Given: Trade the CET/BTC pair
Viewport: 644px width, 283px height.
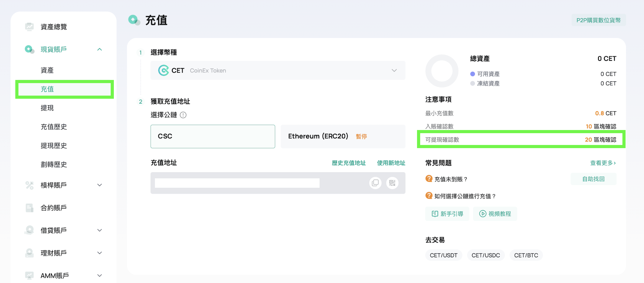Looking at the screenshot, I should (x=526, y=255).
